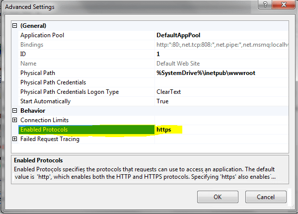
Task: Select the Enabled Protocols property
Action: pyautogui.click(x=44, y=130)
